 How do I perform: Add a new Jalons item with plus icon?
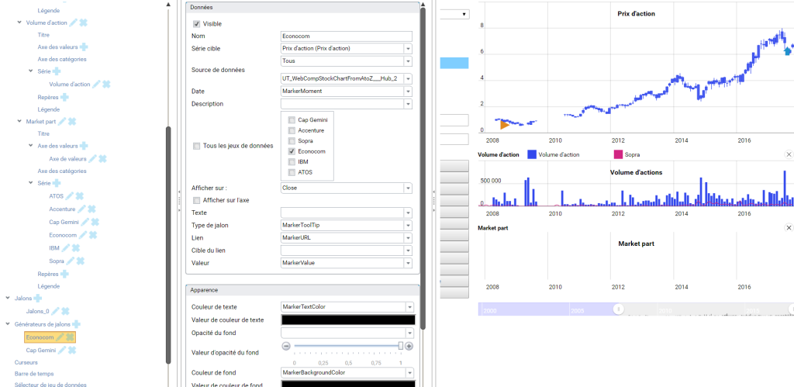pos(37,299)
